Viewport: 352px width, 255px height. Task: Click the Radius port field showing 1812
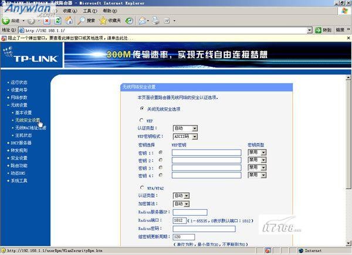tap(180, 220)
